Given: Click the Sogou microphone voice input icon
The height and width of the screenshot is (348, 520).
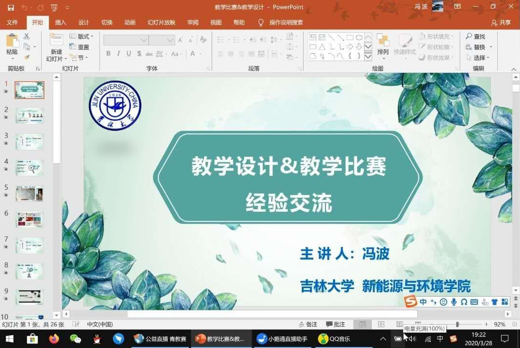Looking at the screenshot, I should tap(454, 302).
